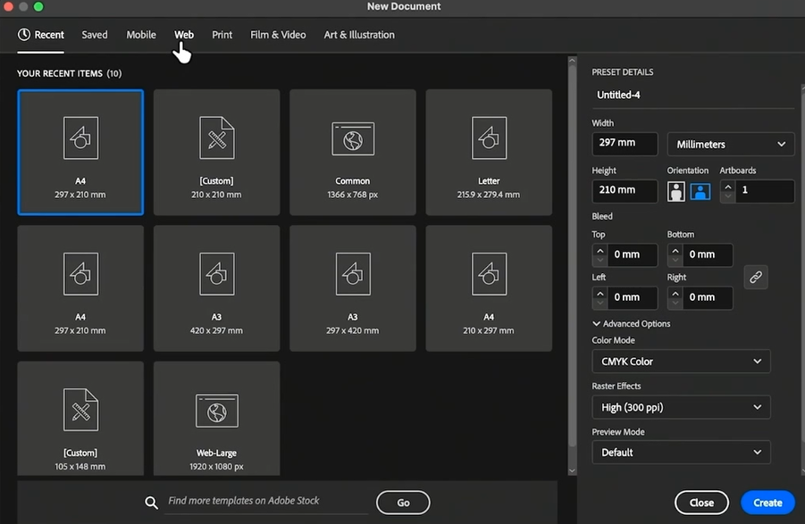The image size is (805, 524).
Task: Click the Find more templates on Adobe Stock field
Action: [x=267, y=501]
